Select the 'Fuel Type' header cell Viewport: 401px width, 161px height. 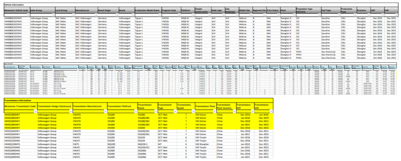331,10
